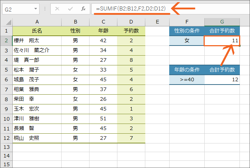Open the Insert Function fx dialog
250x168 pixels.
point(83,9)
